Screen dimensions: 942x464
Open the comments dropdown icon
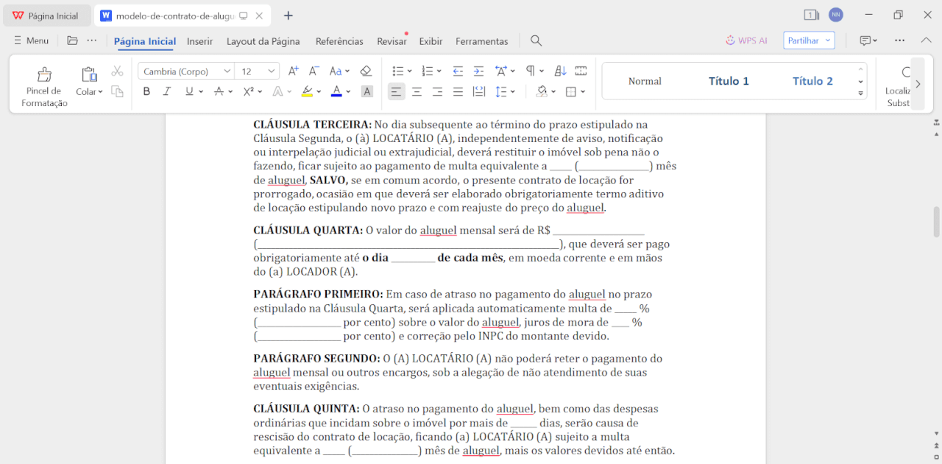click(x=868, y=41)
